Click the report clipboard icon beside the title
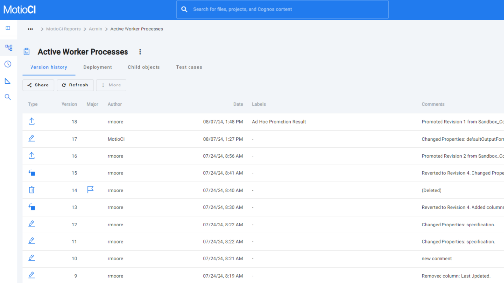 click(27, 51)
